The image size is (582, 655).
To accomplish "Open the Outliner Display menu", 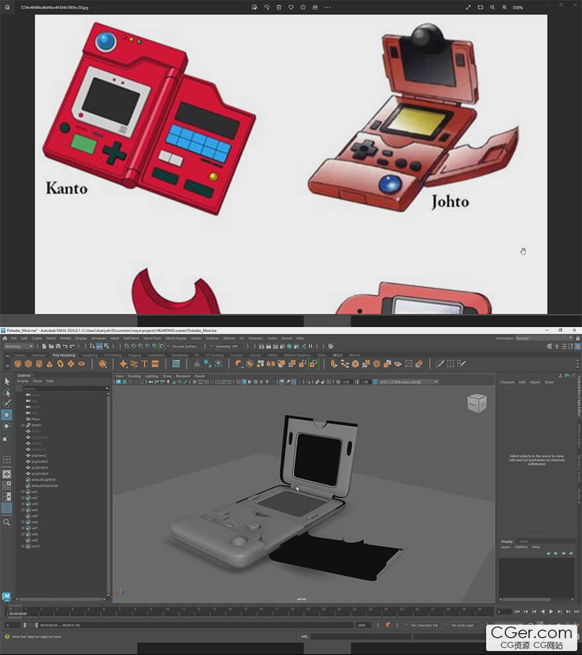I will pyautogui.click(x=22, y=381).
